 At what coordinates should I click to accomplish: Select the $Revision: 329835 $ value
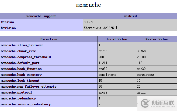[100, 28]
